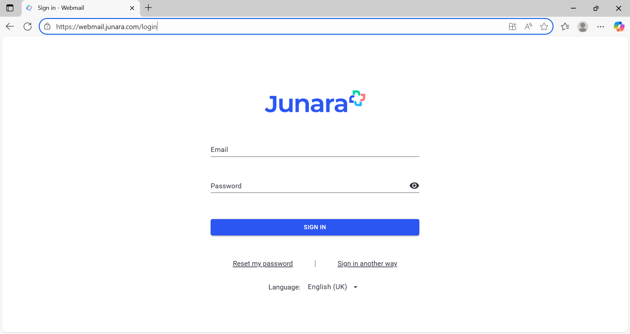Restore down the browser window
Viewport: 630px width, 334px height.
click(x=596, y=8)
